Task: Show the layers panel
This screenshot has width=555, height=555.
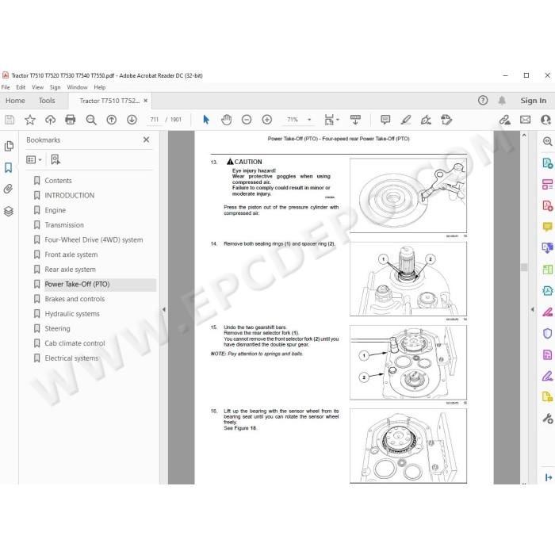Action: click(9, 212)
